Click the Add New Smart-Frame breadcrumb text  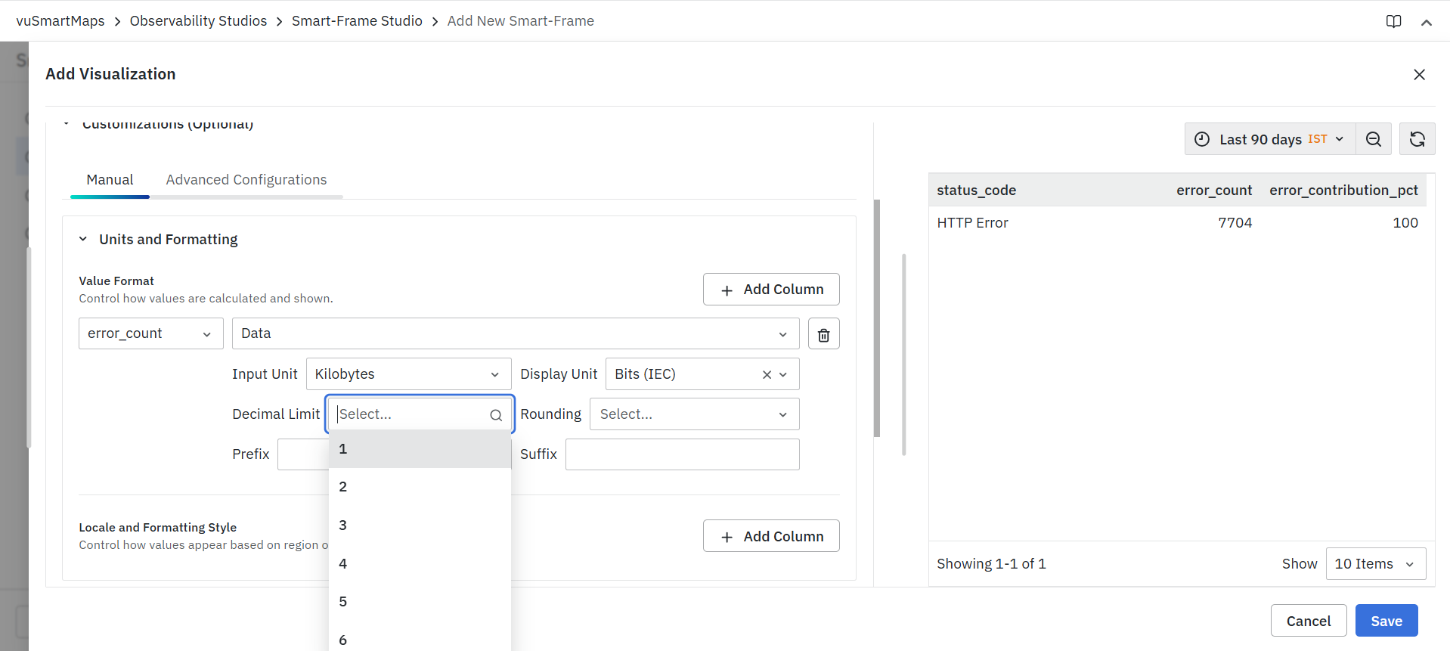(x=521, y=21)
